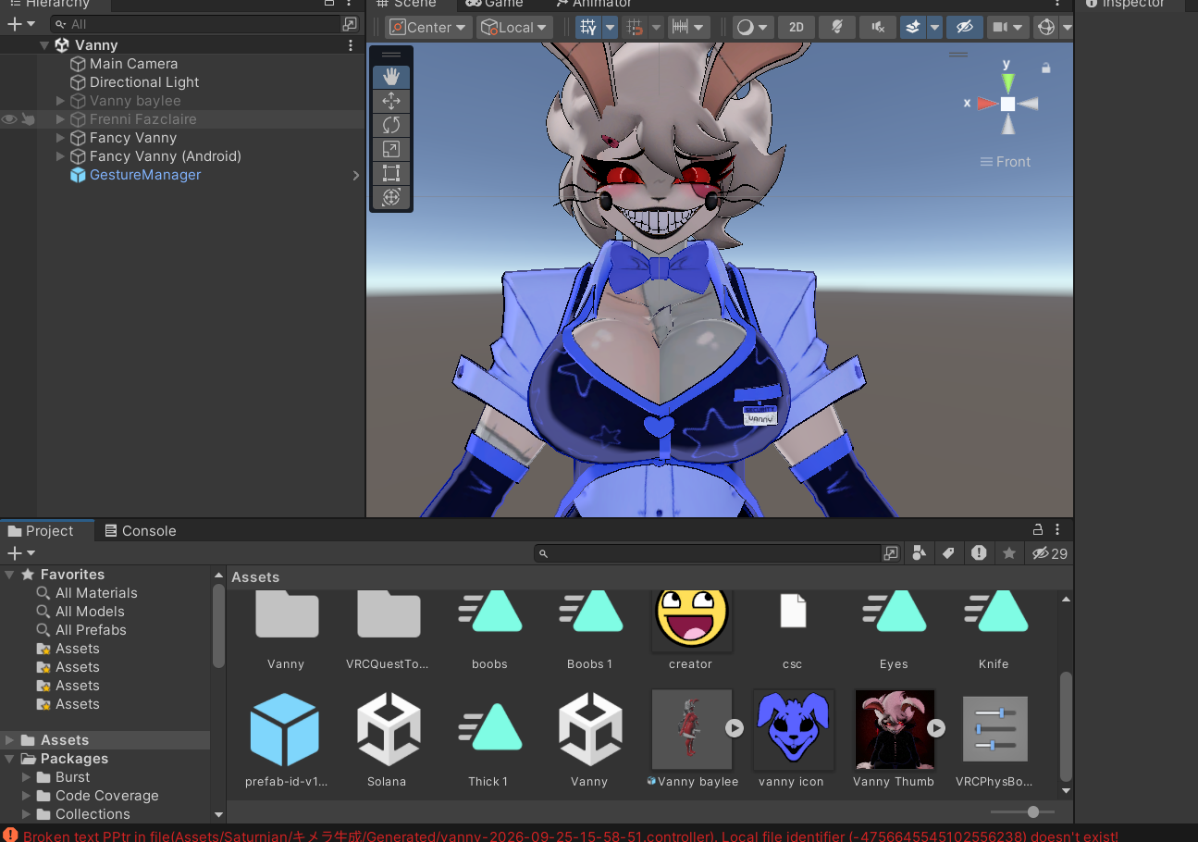Screen dimensions: 1198x842
Task: Expand the Burst package folder
Action: 27,777
